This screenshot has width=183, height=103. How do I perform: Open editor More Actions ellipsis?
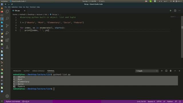179,11
